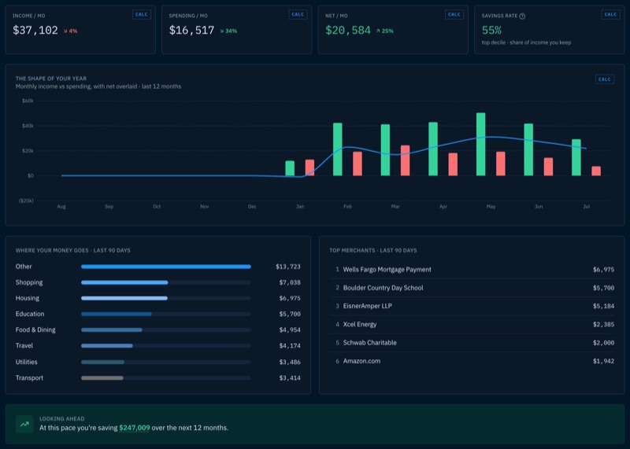630x449 pixels.
Task: Click the 55% savings rate value
Action: point(491,30)
